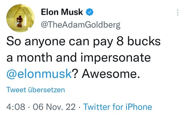This screenshot has height=118, width=188.
Task: Click the word month in tweet text
Action: [x=35, y=57]
